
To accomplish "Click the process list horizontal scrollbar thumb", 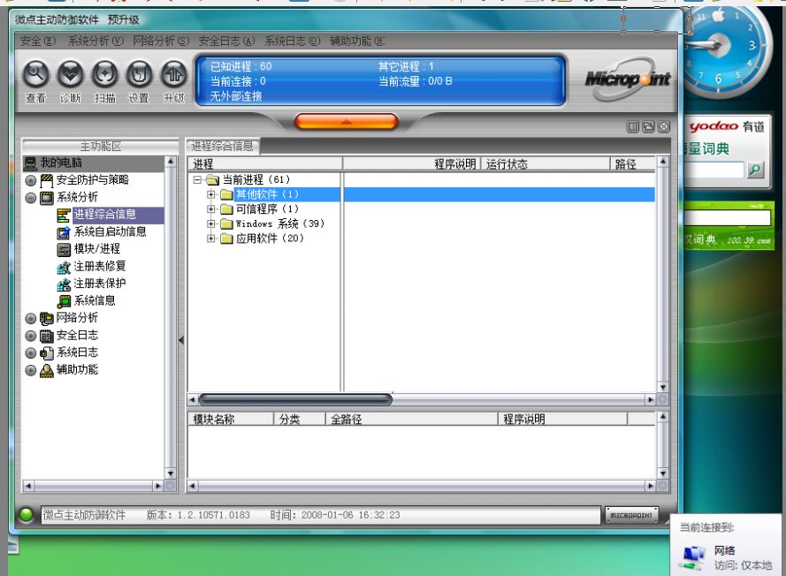I will (x=295, y=399).
